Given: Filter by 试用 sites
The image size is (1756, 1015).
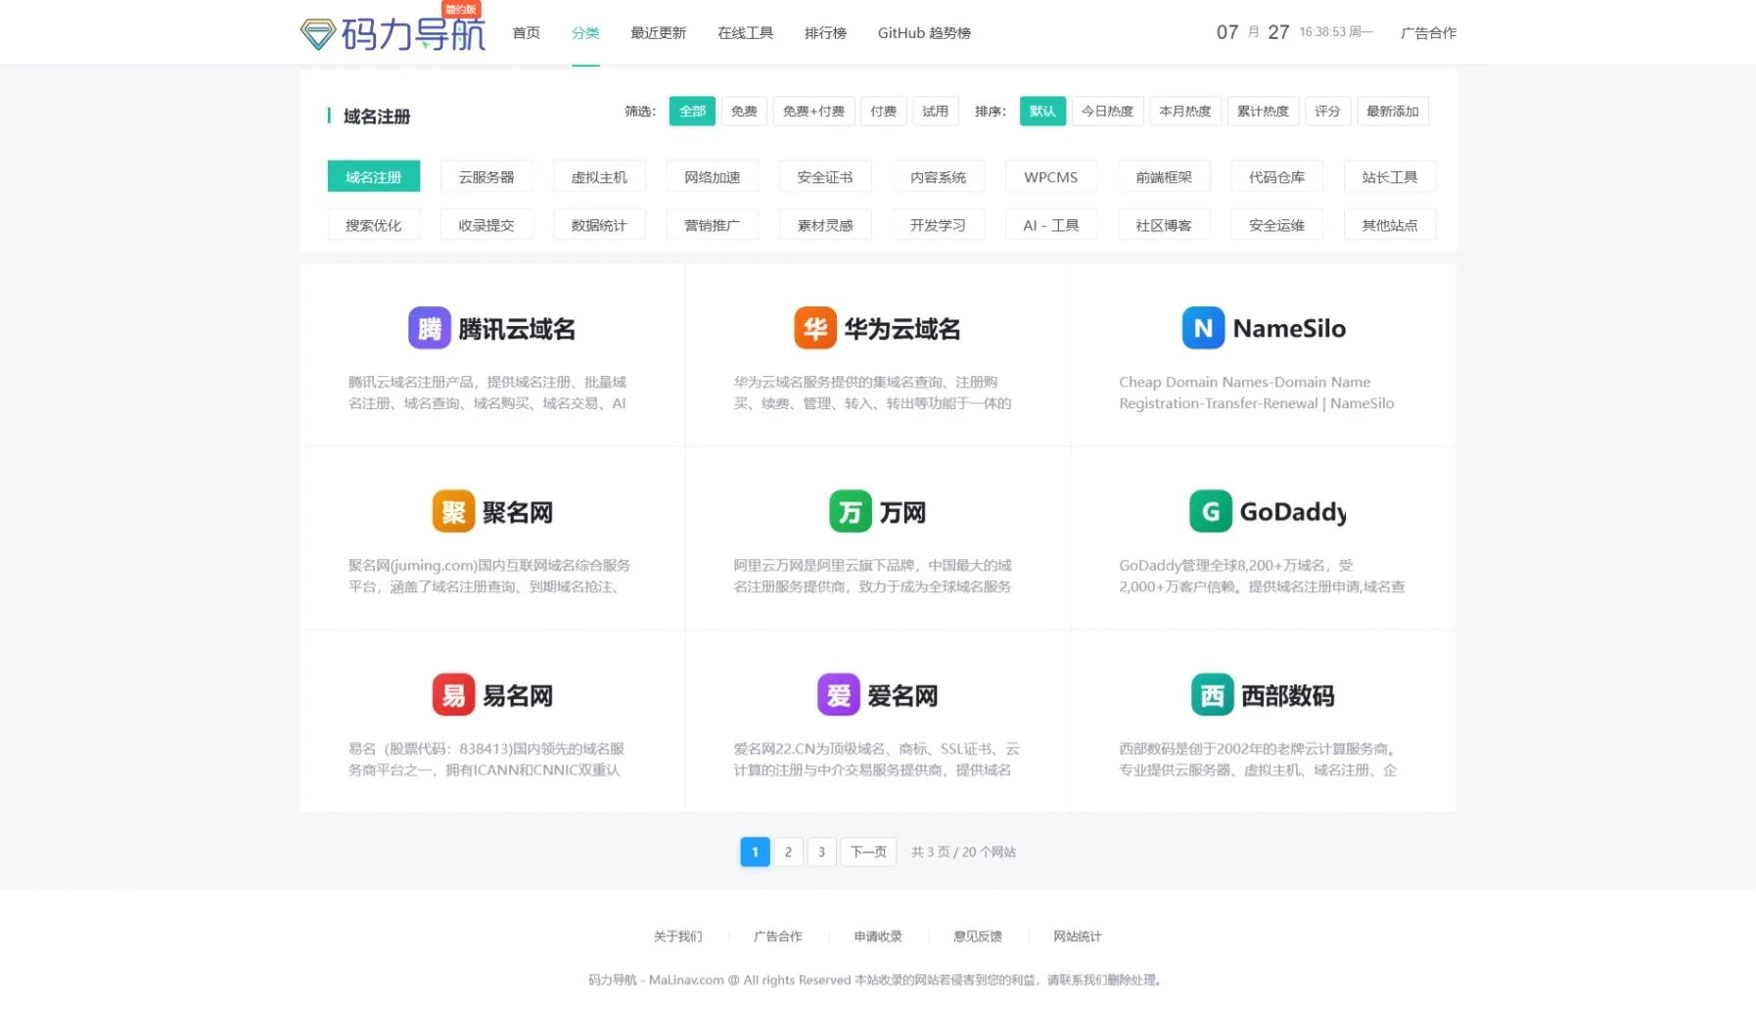Looking at the screenshot, I should pyautogui.click(x=935, y=111).
